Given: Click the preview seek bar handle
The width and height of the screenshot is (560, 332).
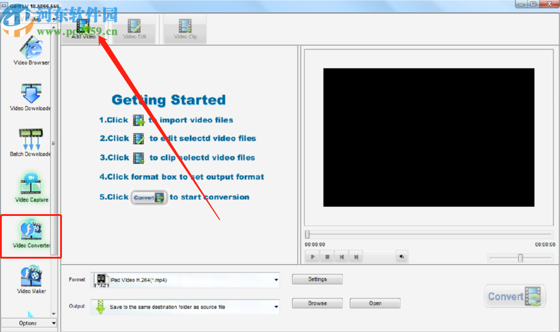Looking at the screenshot, I should 307,235.
